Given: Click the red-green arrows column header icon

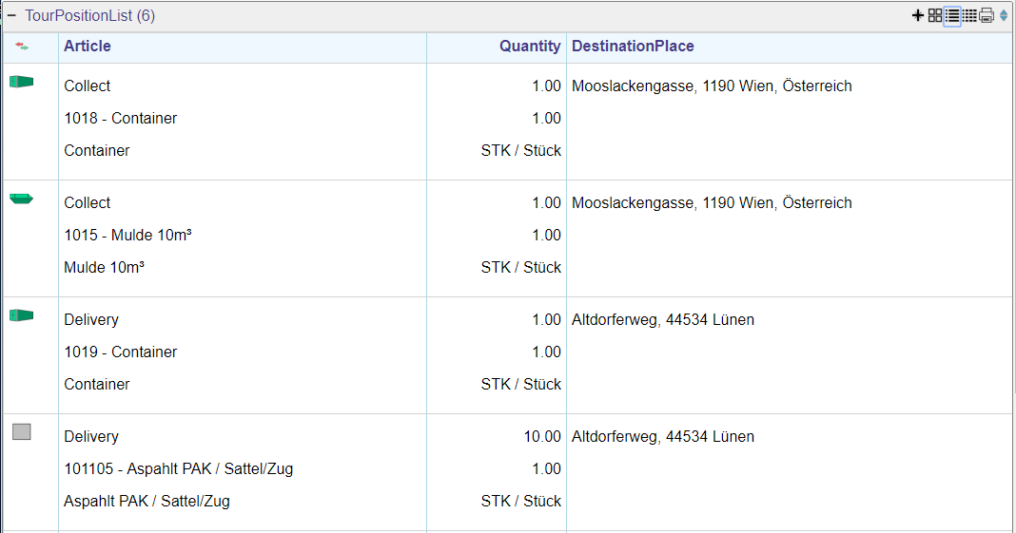Looking at the screenshot, I should 22,46.
